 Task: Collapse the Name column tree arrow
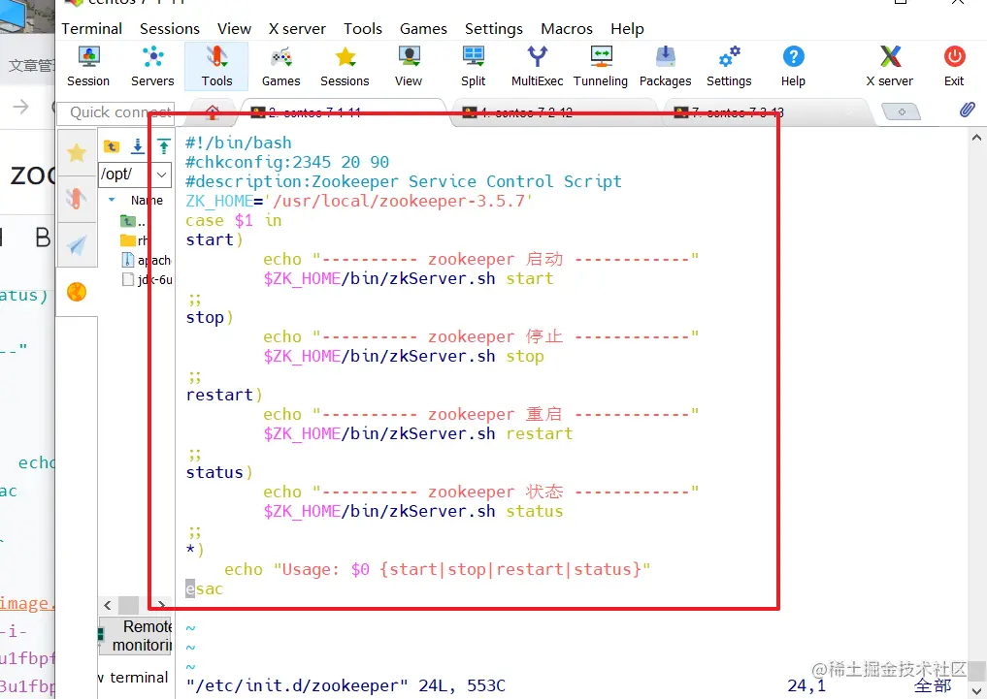[112, 200]
